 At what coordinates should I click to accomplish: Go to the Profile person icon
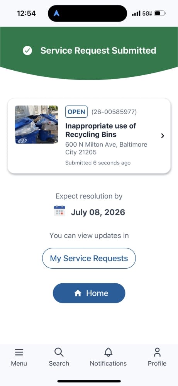click(157, 352)
